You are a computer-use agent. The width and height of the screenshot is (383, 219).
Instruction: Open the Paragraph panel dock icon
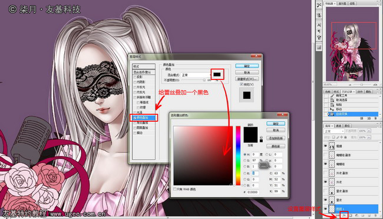(319, 31)
